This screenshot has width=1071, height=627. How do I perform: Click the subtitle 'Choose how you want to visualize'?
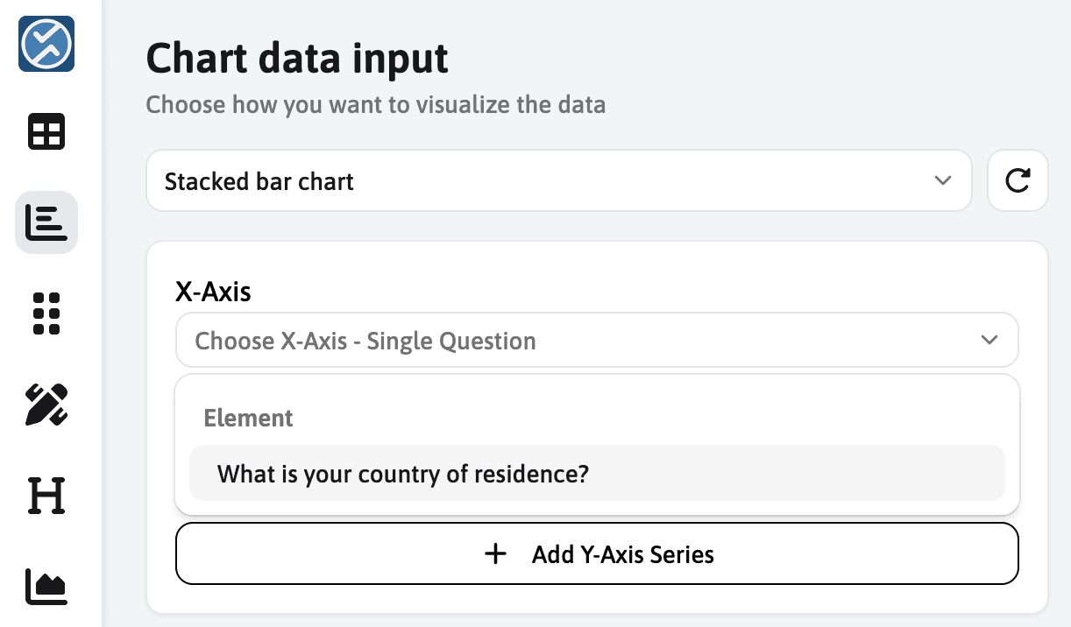[x=375, y=104]
